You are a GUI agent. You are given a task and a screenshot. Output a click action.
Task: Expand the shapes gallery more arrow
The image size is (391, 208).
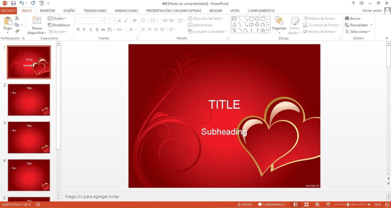(268, 30)
